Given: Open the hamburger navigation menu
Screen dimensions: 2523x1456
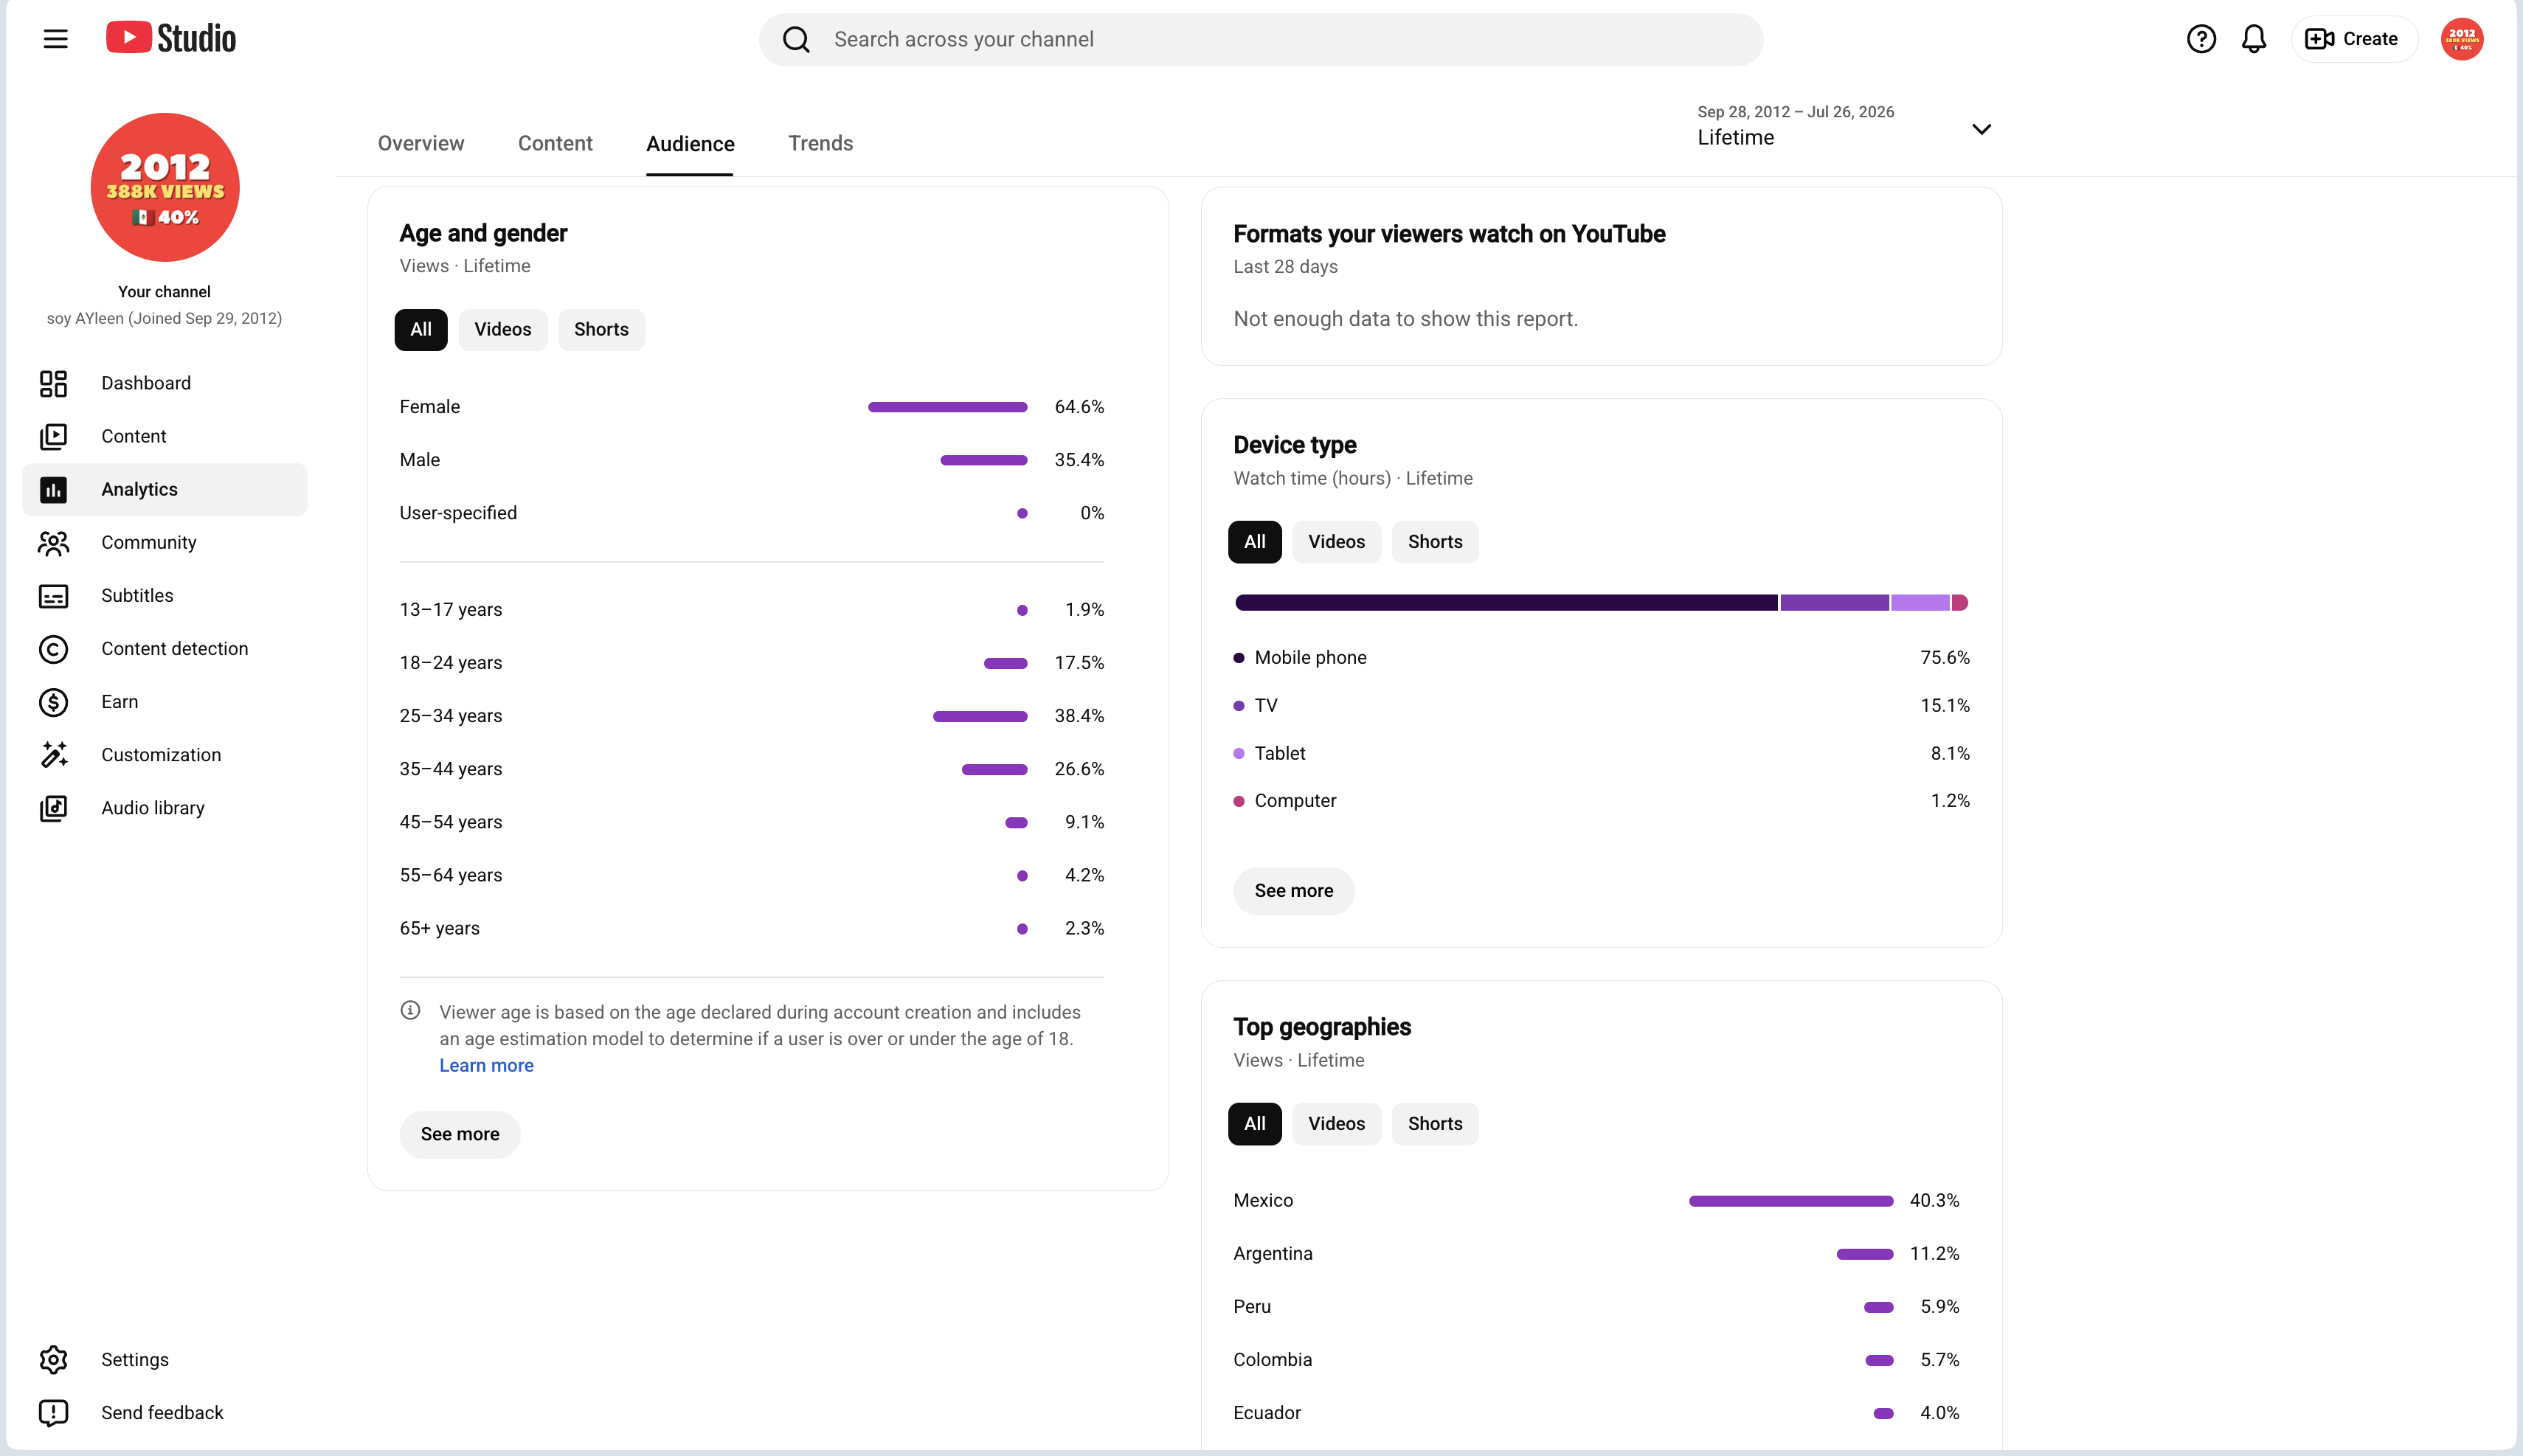Looking at the screenshot, I should pyautogui.click(x=55, y=39).
